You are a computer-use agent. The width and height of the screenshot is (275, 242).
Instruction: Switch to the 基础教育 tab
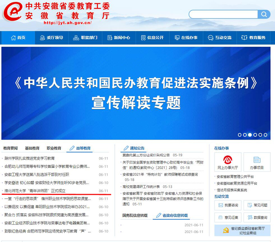pyautogui.click(x=32, y=148)
